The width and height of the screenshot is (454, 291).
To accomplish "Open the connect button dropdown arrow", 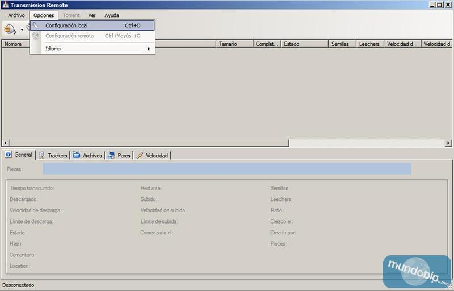I will [x=22, y=30].
